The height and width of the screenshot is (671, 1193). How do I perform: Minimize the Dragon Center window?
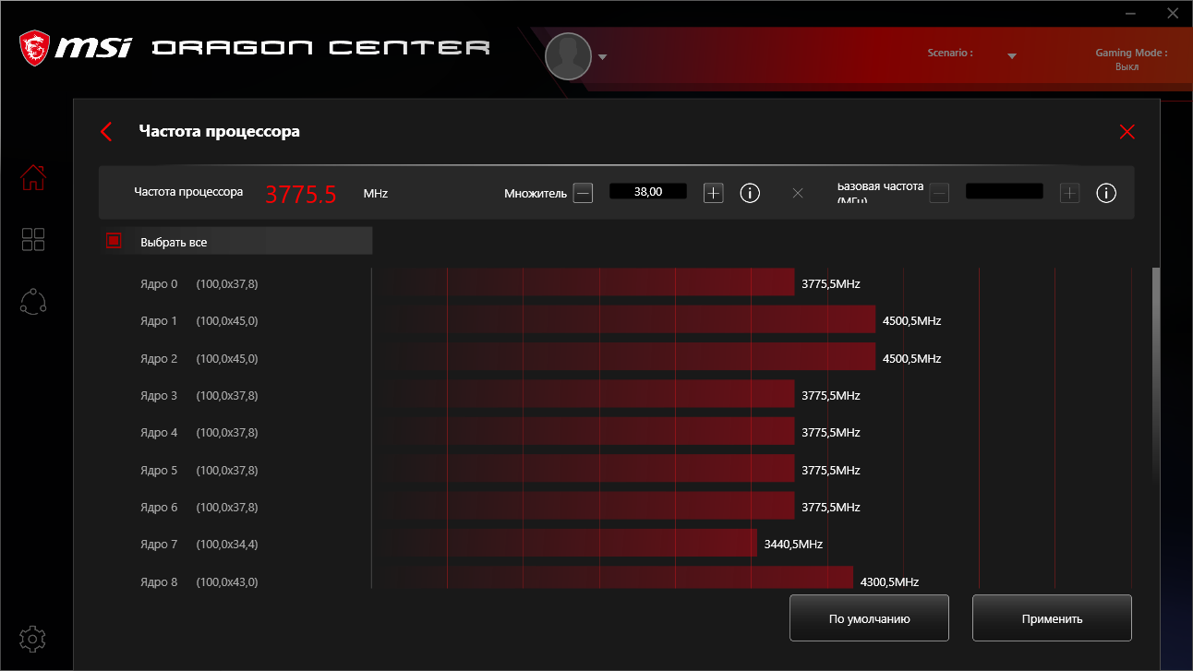1131,13
